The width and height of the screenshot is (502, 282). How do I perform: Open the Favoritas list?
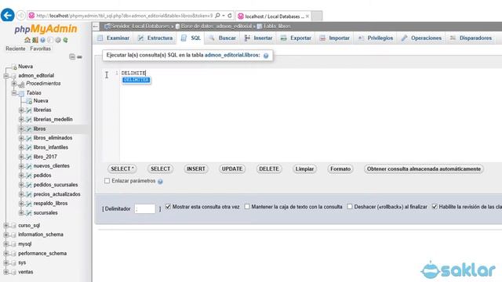point(40,49)
